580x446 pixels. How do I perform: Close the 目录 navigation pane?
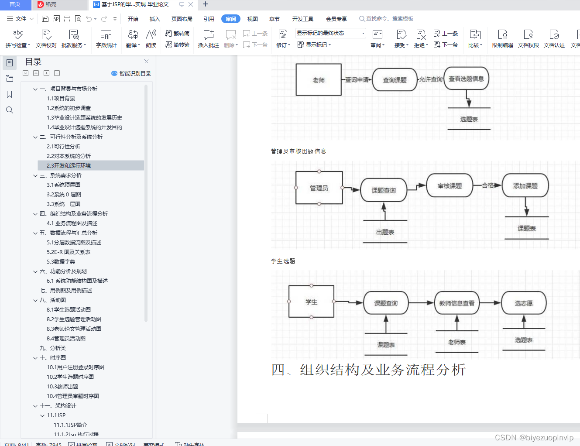146,62
